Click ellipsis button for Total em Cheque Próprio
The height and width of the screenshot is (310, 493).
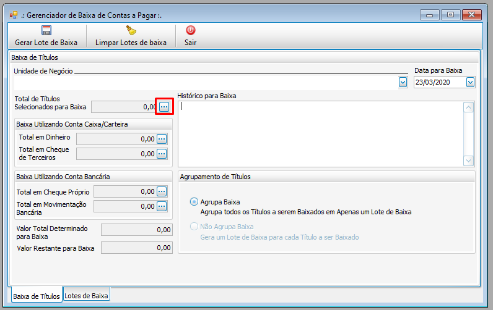pyautogui.click(x=162, y=191)
